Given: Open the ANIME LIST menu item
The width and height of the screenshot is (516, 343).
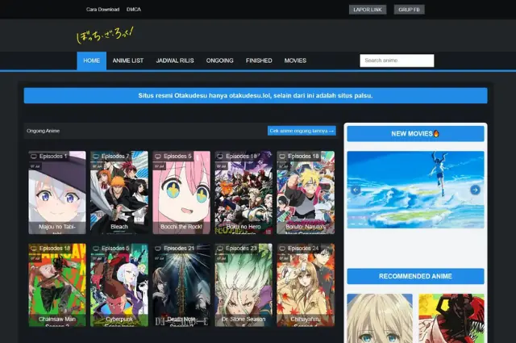Looking at the screenshot, I should click(128, 61).
